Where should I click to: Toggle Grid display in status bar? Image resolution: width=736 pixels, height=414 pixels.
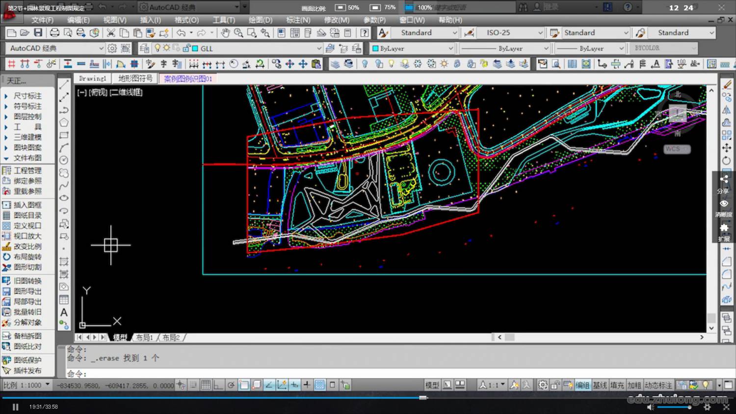pos(206,385)
